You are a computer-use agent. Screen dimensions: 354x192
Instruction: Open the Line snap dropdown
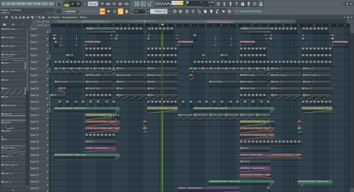point(139,11)
